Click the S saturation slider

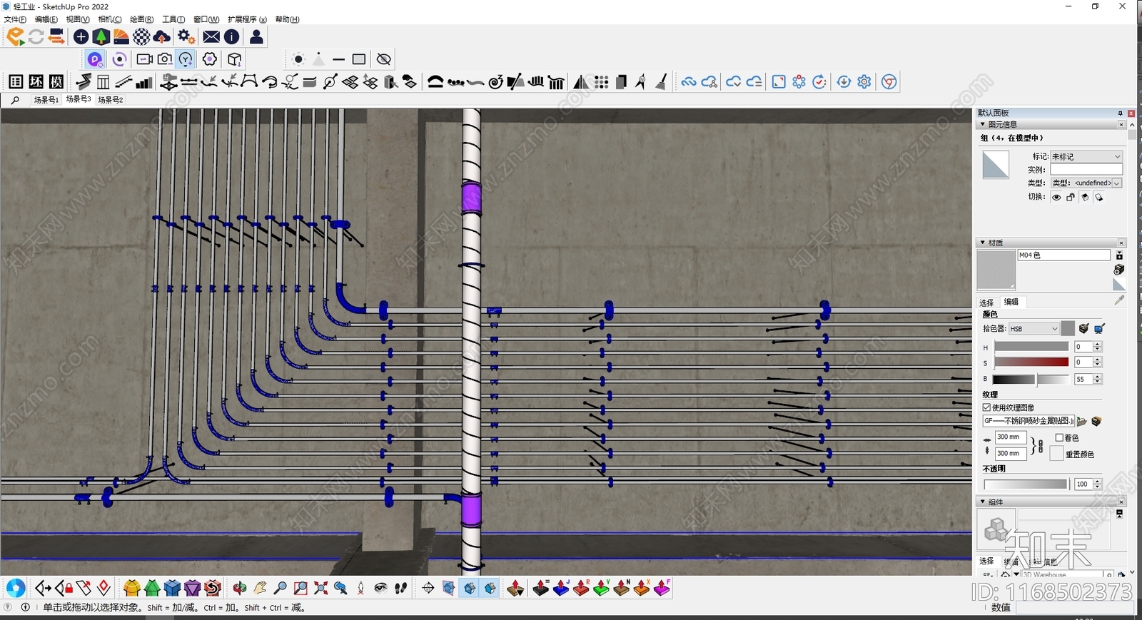click(1031, 362)
